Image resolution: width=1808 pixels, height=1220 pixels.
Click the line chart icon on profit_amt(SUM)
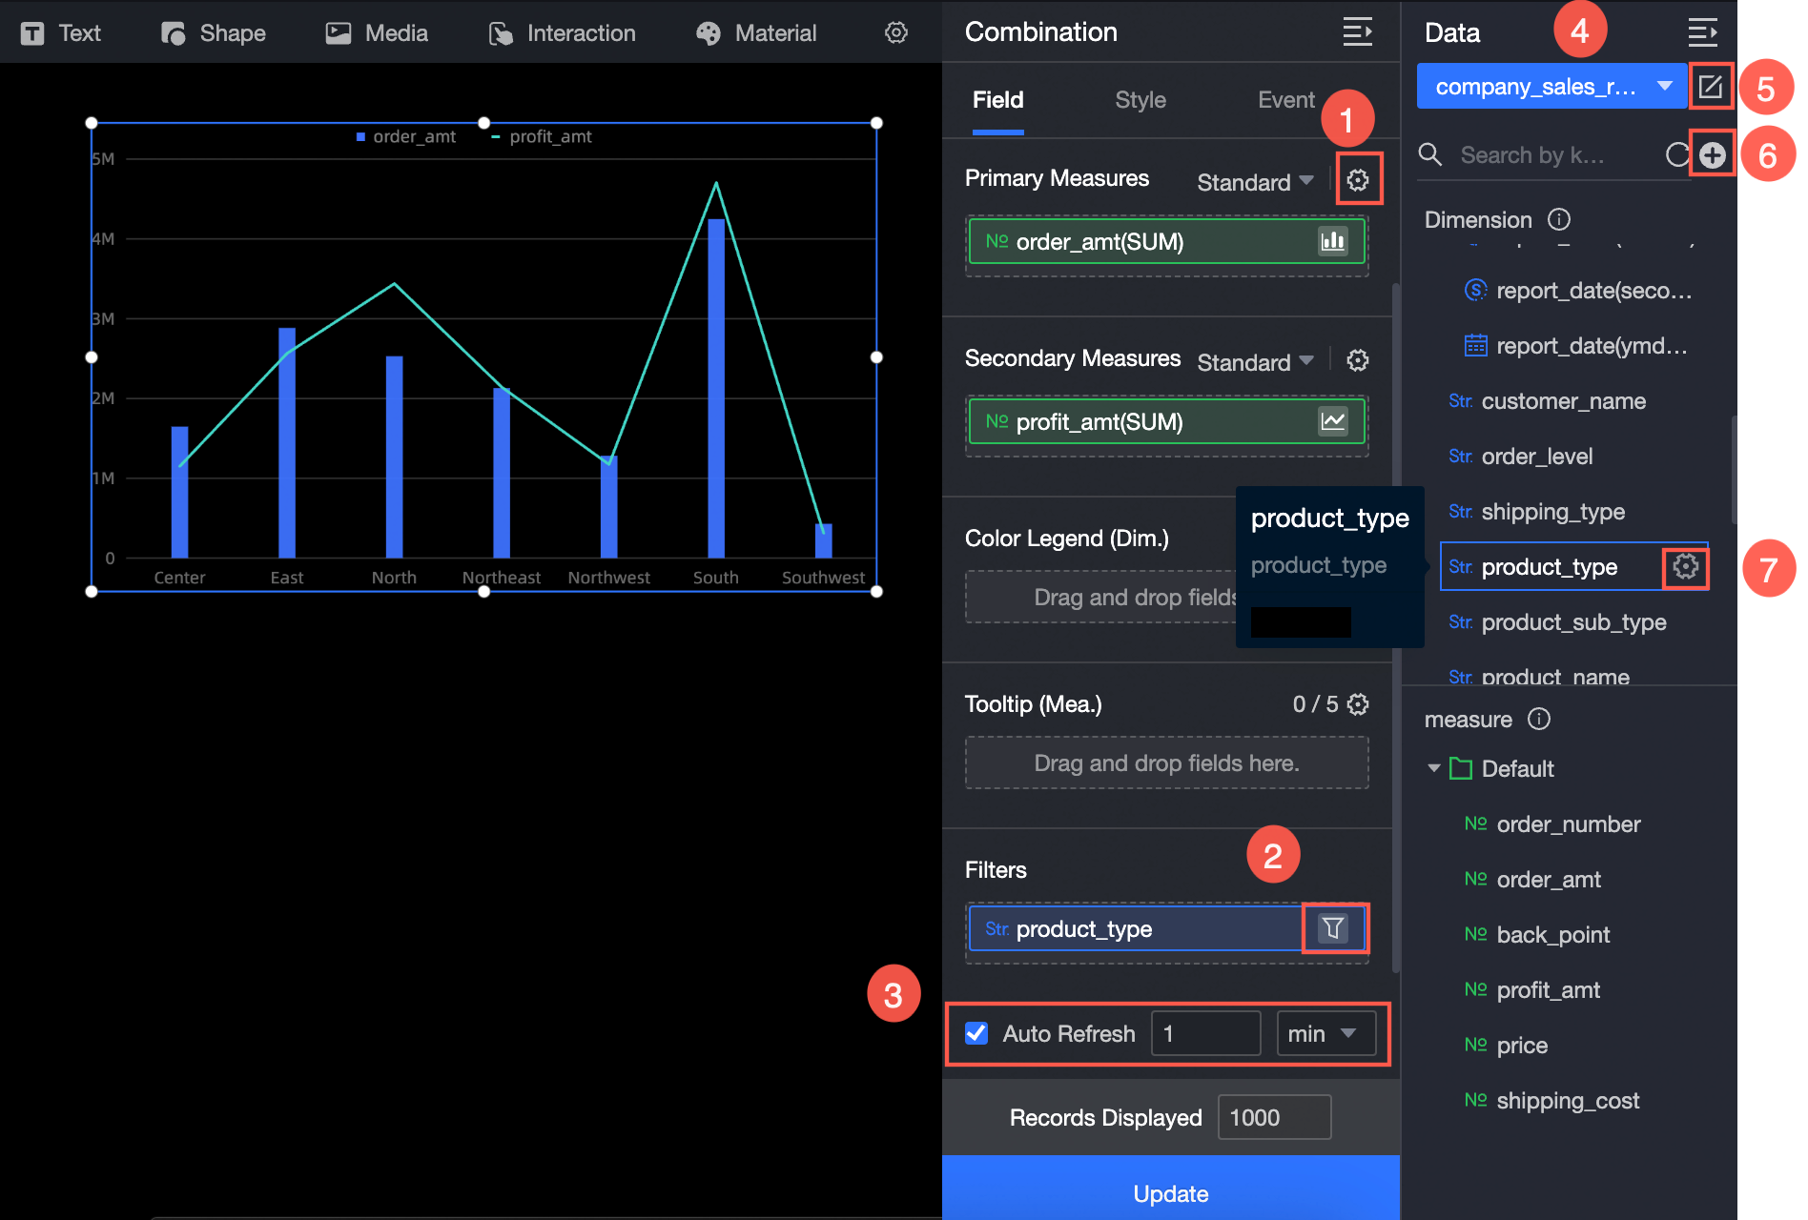pos(1333,421)
